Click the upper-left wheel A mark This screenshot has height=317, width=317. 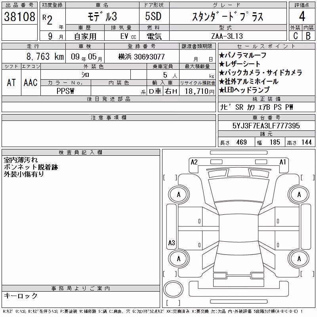(179, 195)
